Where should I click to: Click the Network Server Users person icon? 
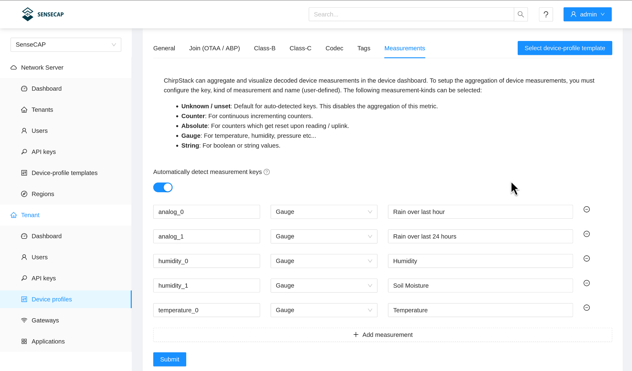click(x=24, y=131)
